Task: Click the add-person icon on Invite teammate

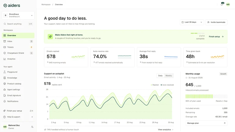Action: [208, 22]
